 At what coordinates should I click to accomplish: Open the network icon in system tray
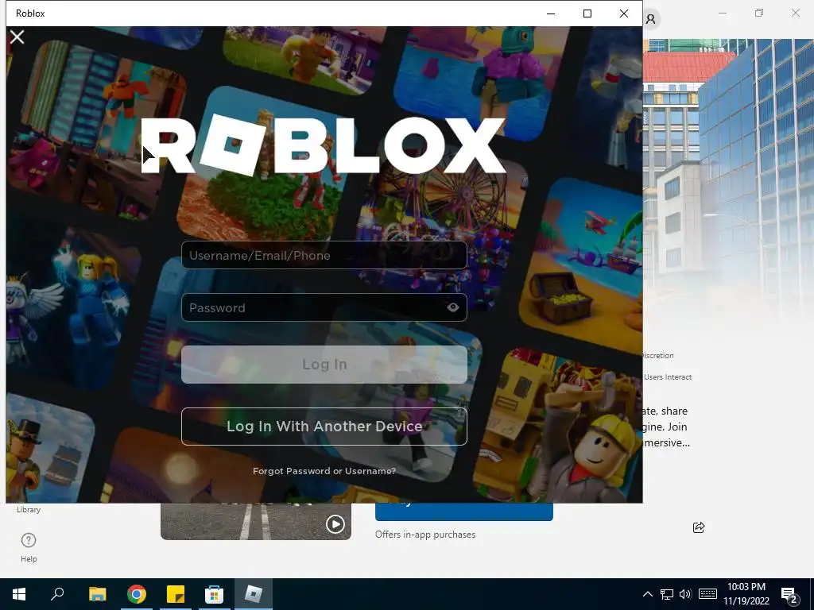[x=667, y=594]
